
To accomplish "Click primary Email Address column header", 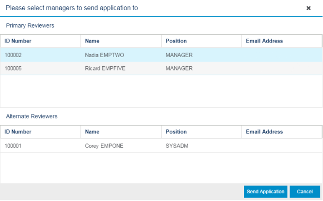I will 282,41.
